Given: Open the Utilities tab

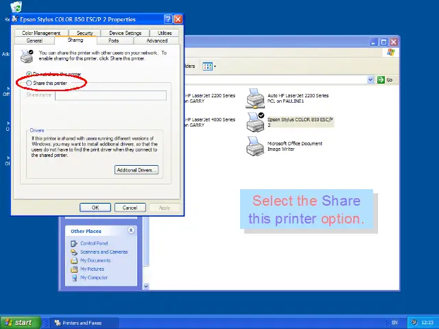Looking at the screenshot, I should [x=165, y=33].
